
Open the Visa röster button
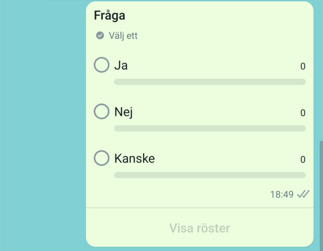click(200, 228)
